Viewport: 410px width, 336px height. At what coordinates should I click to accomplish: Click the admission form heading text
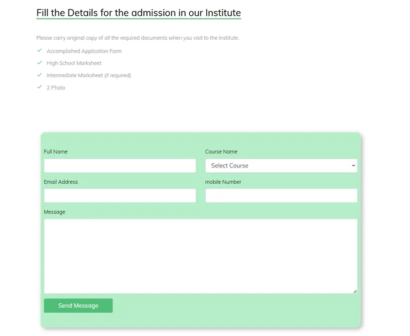point(138,13)
